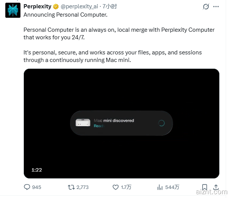Bookmark this post

pyautogui.click(x=204, y=187)
